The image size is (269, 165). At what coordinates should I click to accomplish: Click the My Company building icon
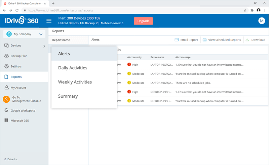(9, 34)
